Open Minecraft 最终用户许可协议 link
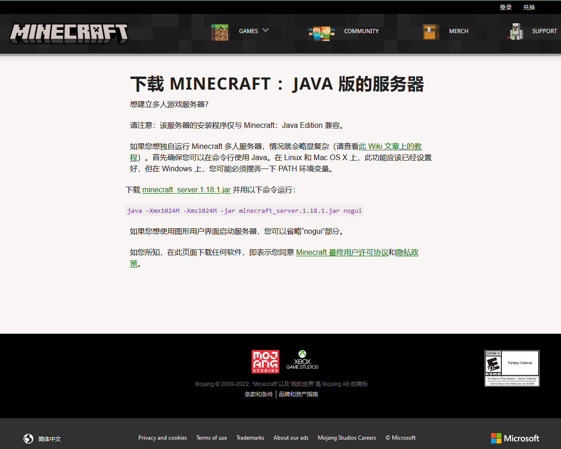This screenshot has width=561, height=449. [342, 253]
